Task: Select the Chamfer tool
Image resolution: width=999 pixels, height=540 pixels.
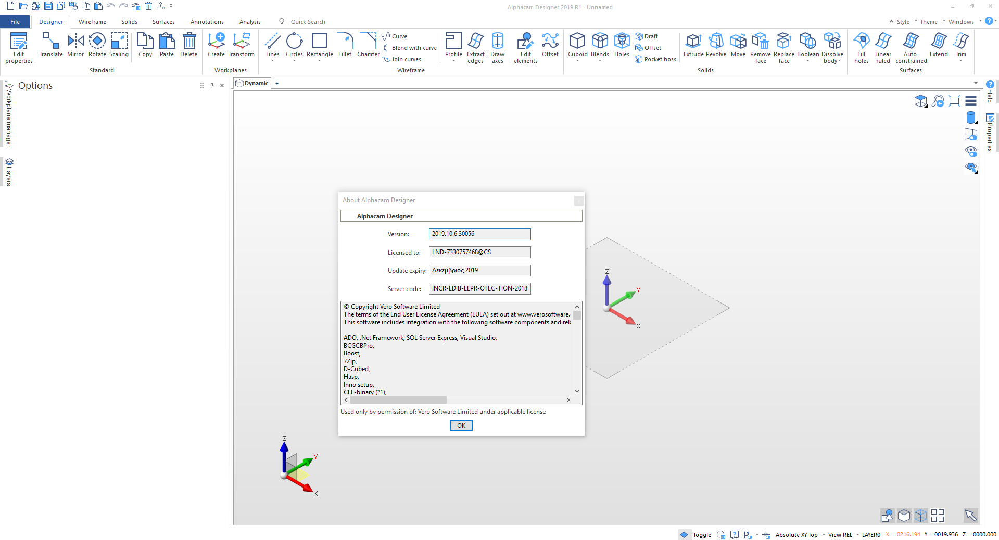Action: coord(368,45)
